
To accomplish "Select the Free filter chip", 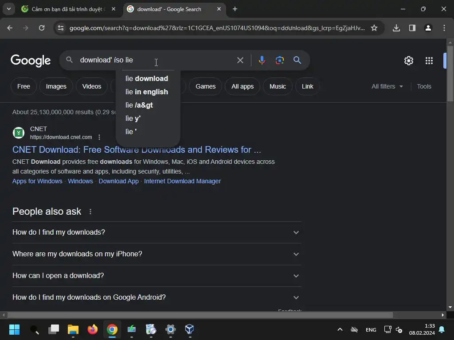I will 23,86.
